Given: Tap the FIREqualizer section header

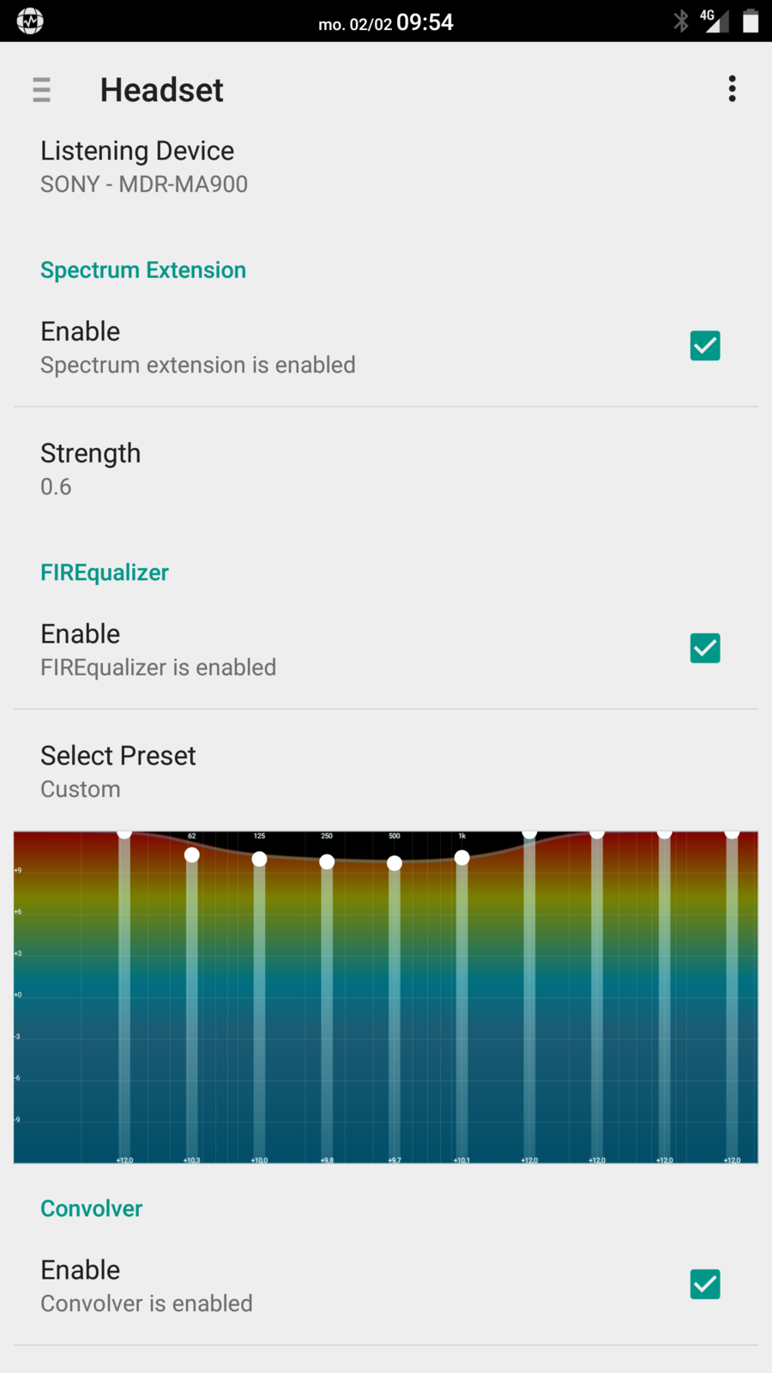Looking at the screenshot, I should (105, 572).
